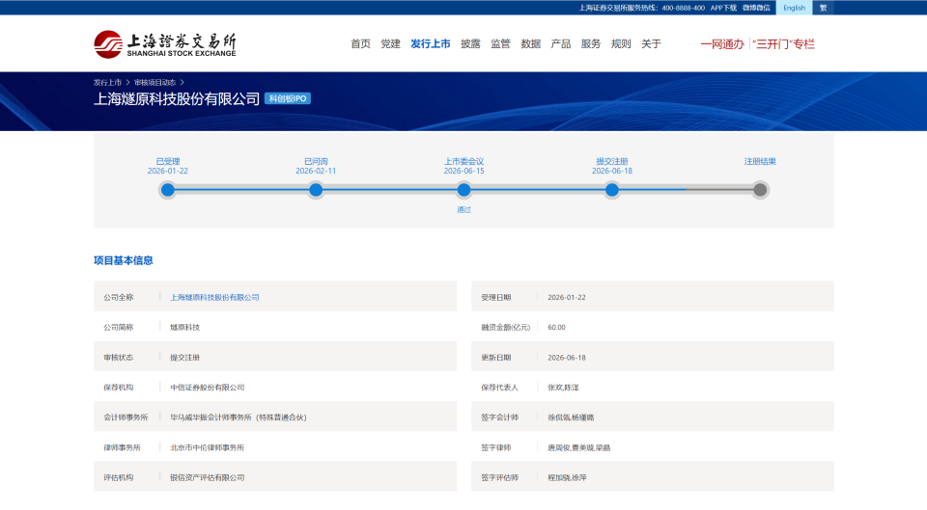Open the "三开门"专栏 link
927x510 pixels.
tap(784, 44)
